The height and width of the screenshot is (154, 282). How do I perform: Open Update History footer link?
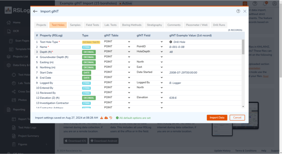[222, 150]
